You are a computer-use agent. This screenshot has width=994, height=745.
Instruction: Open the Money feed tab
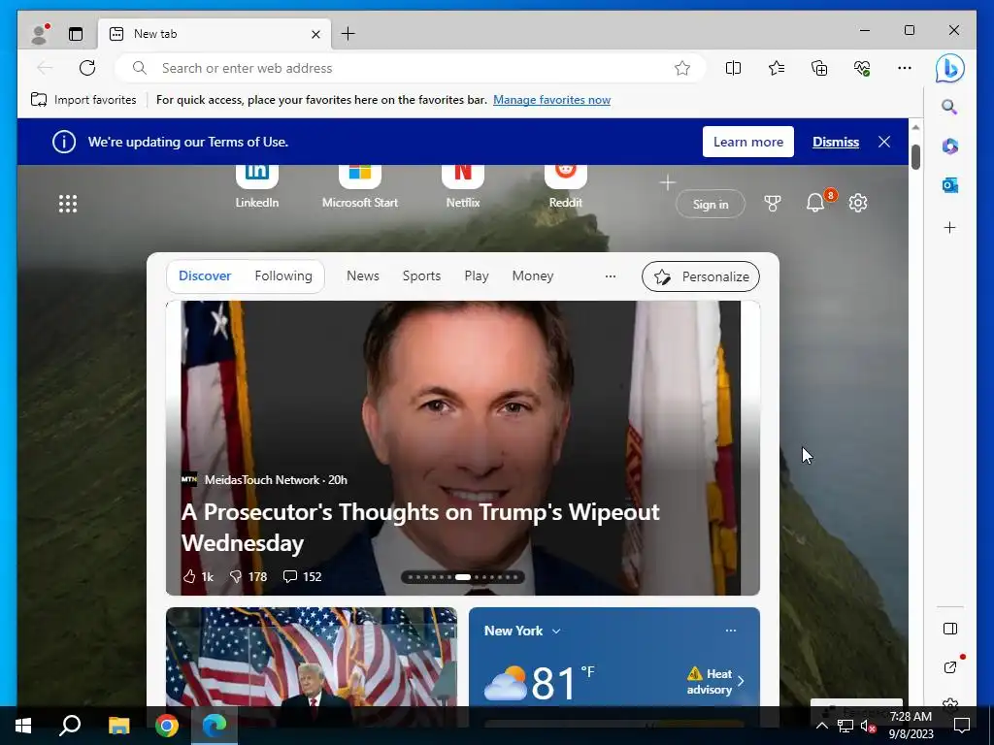[533, 276]
